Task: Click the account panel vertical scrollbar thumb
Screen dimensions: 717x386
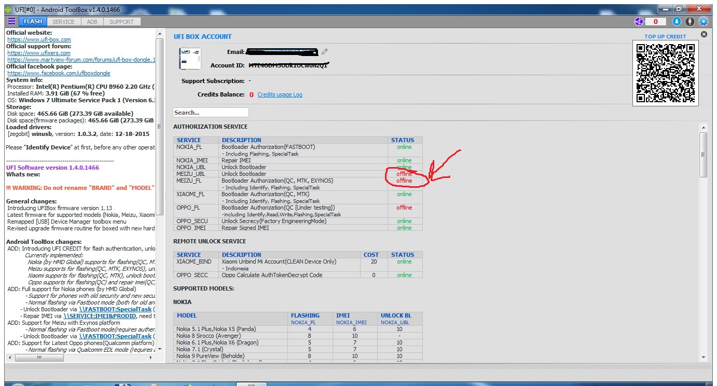Action: pyautogui.click(x=703, y=155)
